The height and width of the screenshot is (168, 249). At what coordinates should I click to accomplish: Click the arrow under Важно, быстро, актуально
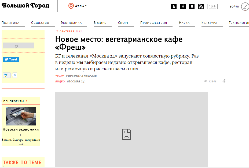point(21,144)
